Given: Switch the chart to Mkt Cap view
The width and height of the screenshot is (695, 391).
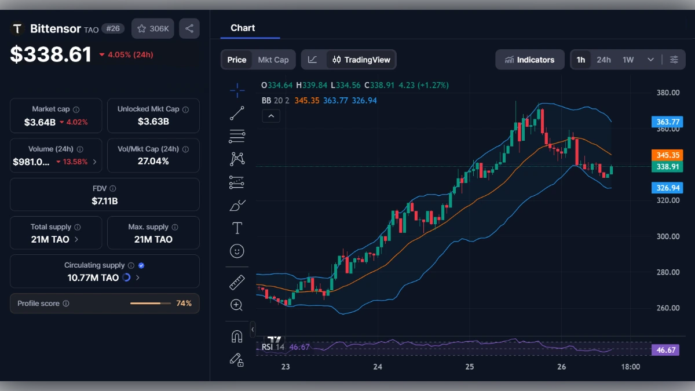Looking at the screenshot, I should click(273, 59).
